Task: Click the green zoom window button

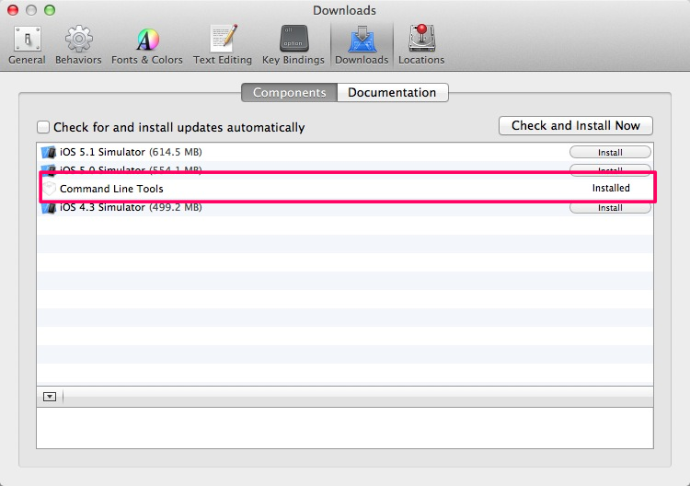Action: [x=50, y=10]
